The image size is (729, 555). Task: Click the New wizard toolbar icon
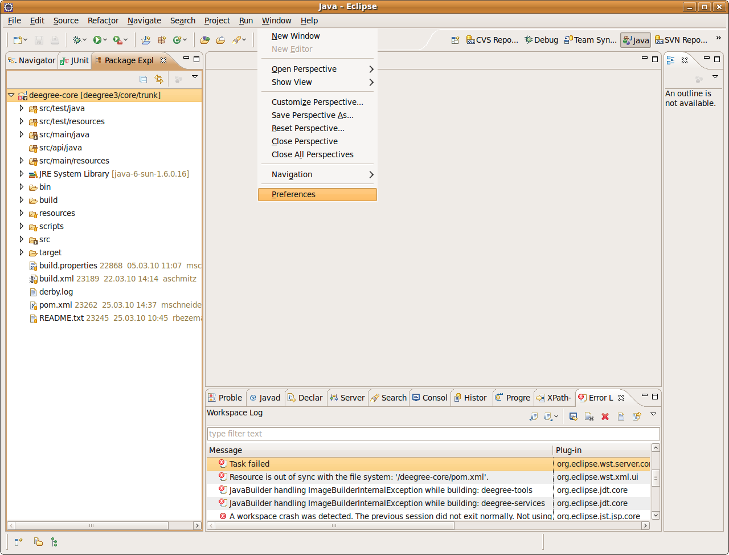coord(18,40)
